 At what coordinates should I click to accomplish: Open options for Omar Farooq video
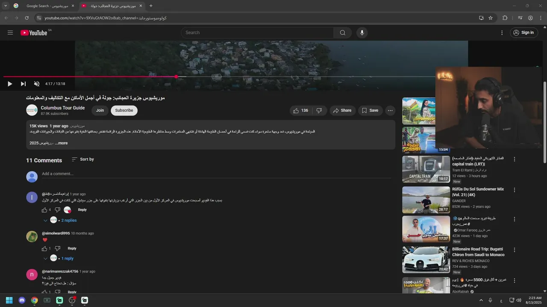tap(515, 219)
